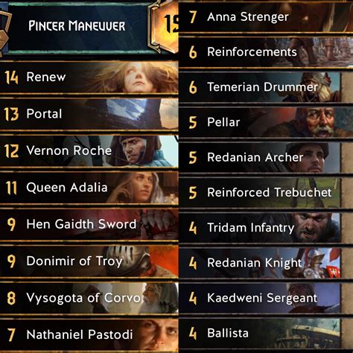Choose the Vysogota of Corvo card

click(x=89, y=298)
